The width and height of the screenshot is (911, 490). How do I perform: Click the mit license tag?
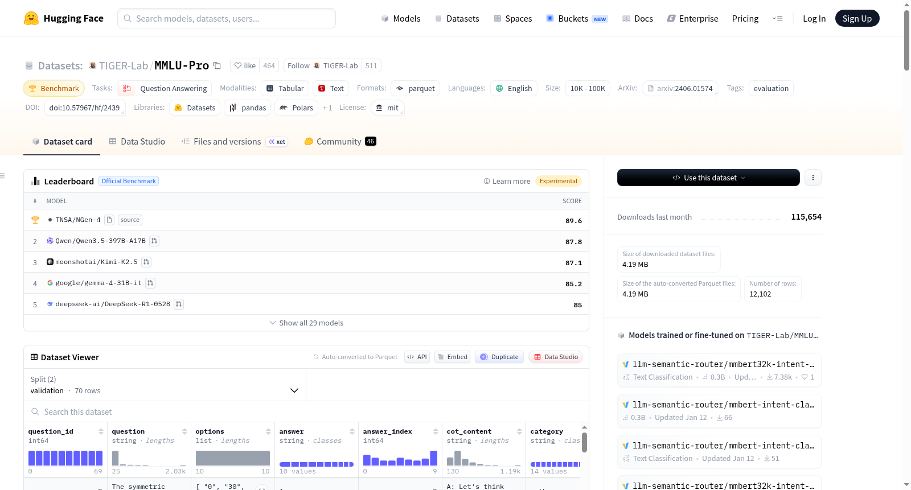[387, 108]
